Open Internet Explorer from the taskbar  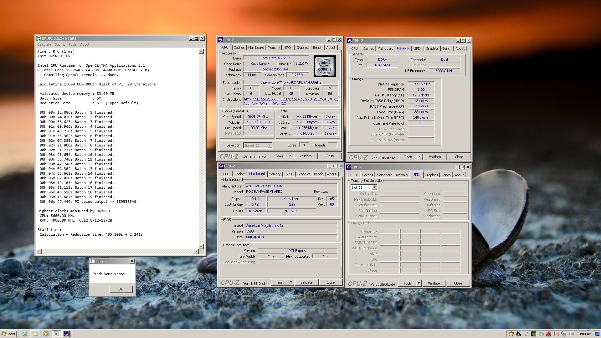click(x=25, y=334)
